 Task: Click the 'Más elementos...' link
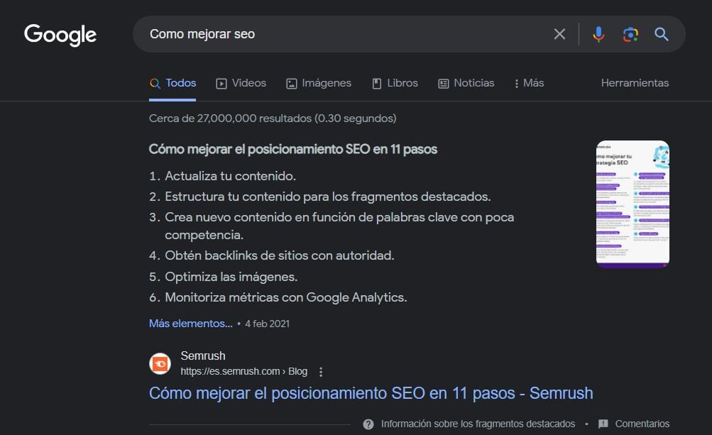[191, 324]
